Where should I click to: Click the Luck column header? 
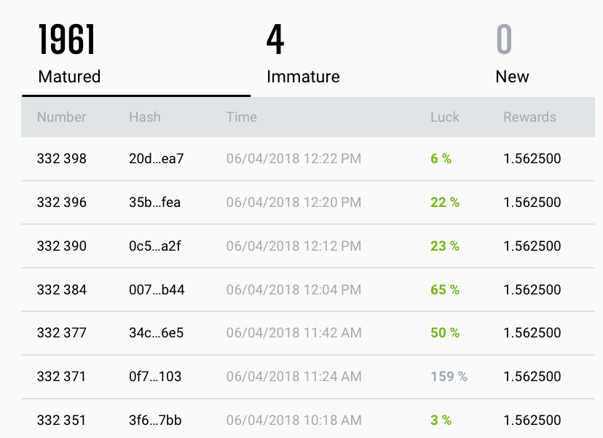[445, 117]
